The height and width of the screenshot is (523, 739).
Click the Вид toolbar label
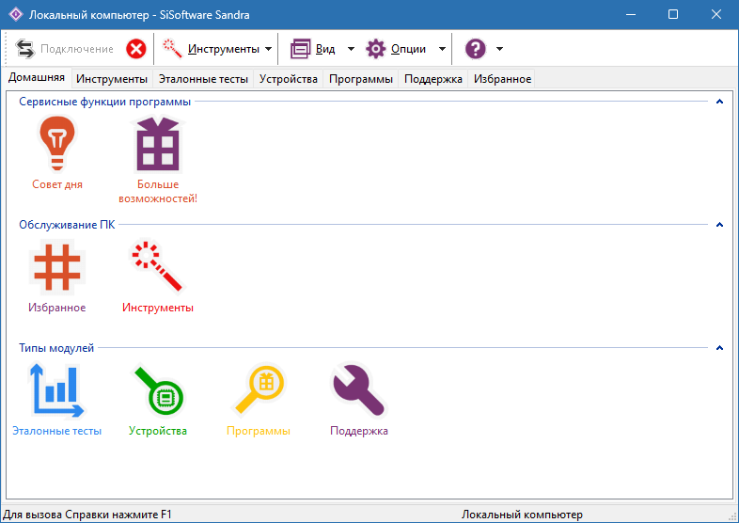(325, 49)
